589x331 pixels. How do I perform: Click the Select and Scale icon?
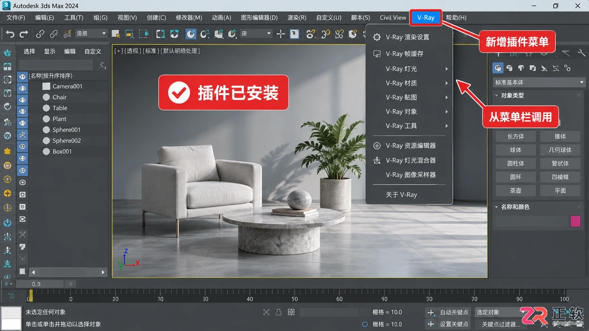click(218, 34)
